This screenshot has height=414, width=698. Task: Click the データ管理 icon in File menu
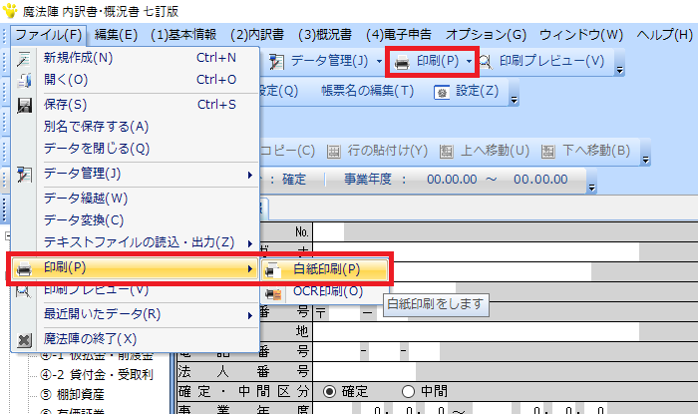[x=24, y=174]
